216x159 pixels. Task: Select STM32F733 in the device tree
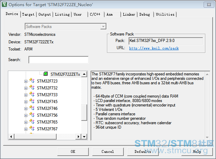47,95
